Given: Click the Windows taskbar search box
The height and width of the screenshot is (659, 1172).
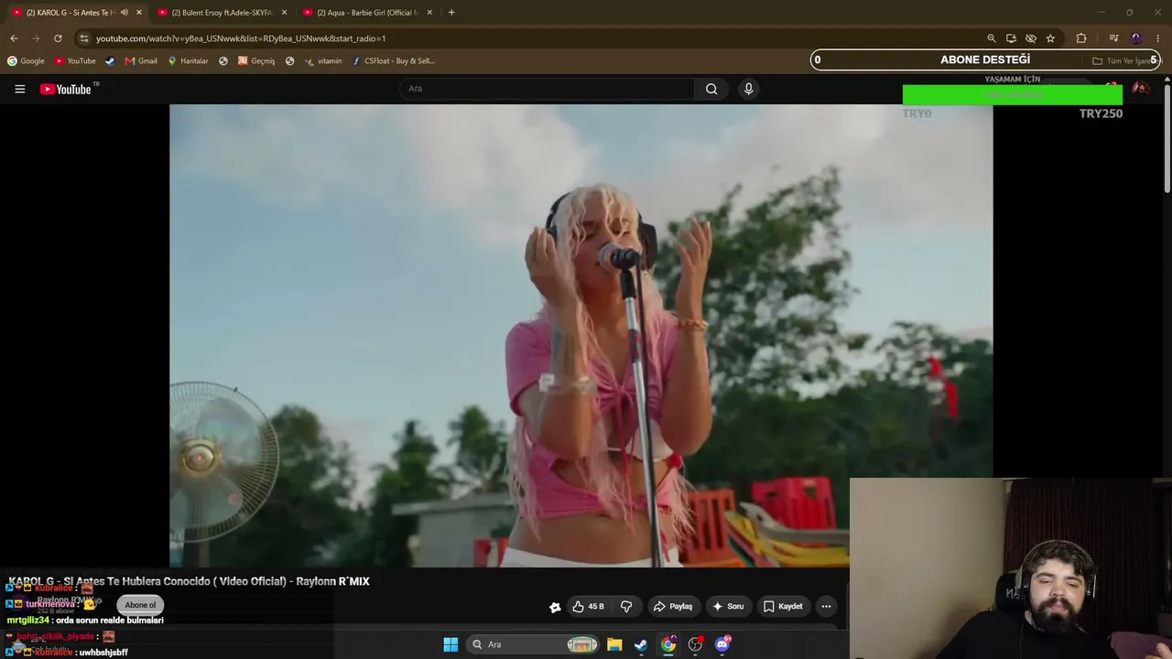Looking at the screenshot, I should (x=534, y=644).
